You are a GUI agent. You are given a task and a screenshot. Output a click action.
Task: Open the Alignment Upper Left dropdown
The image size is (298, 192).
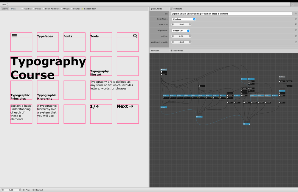pos(181,31)
